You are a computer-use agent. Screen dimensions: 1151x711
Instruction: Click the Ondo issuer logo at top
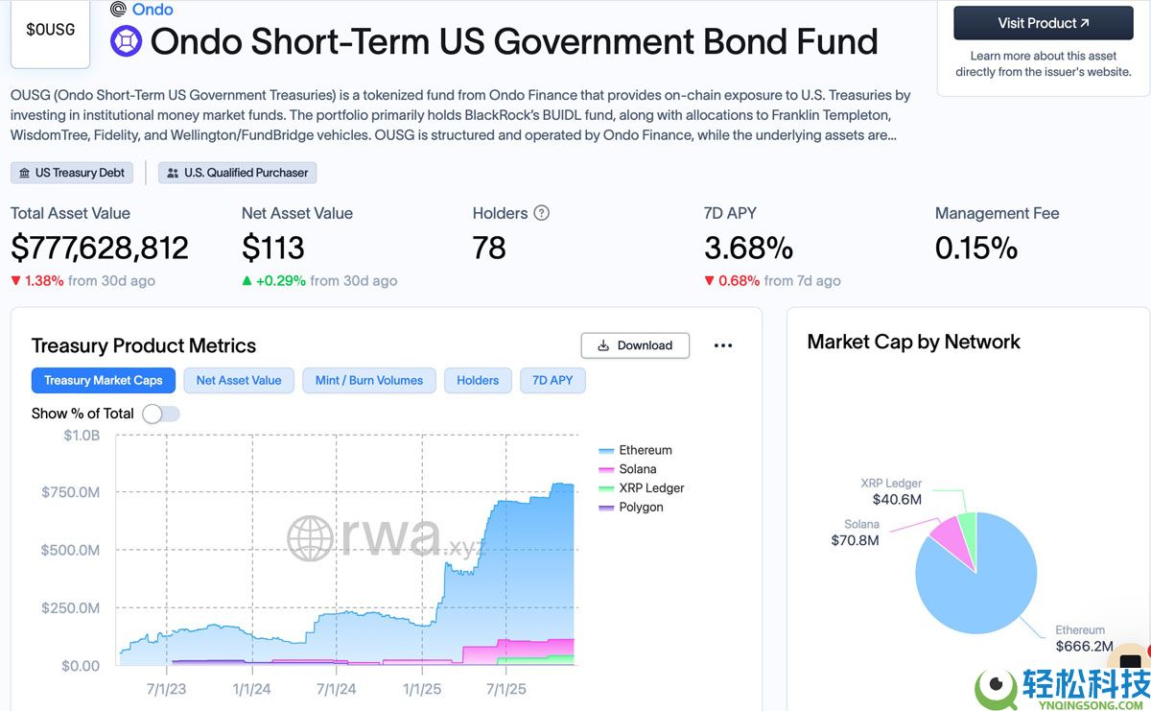(x=119, y=10)
